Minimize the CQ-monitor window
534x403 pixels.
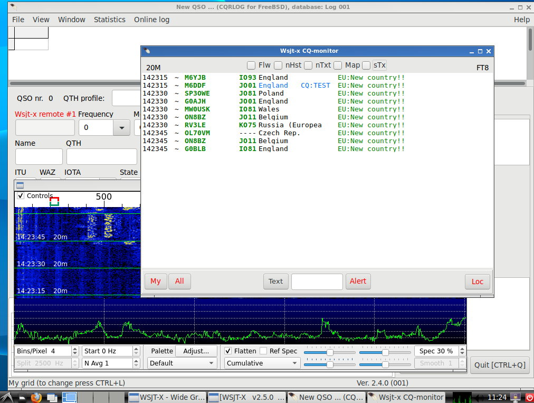point(472,51)
